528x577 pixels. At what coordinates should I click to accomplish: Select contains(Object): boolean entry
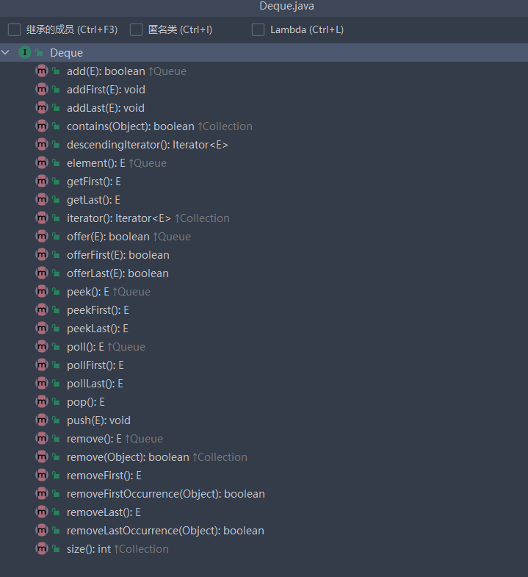(130, 126)
